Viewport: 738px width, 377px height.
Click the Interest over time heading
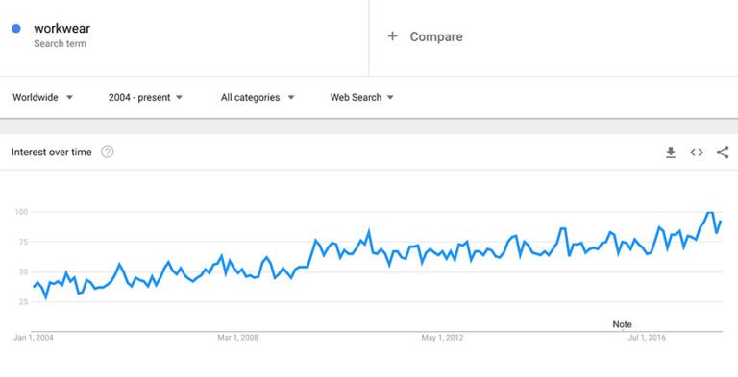(x=51, y=153)
